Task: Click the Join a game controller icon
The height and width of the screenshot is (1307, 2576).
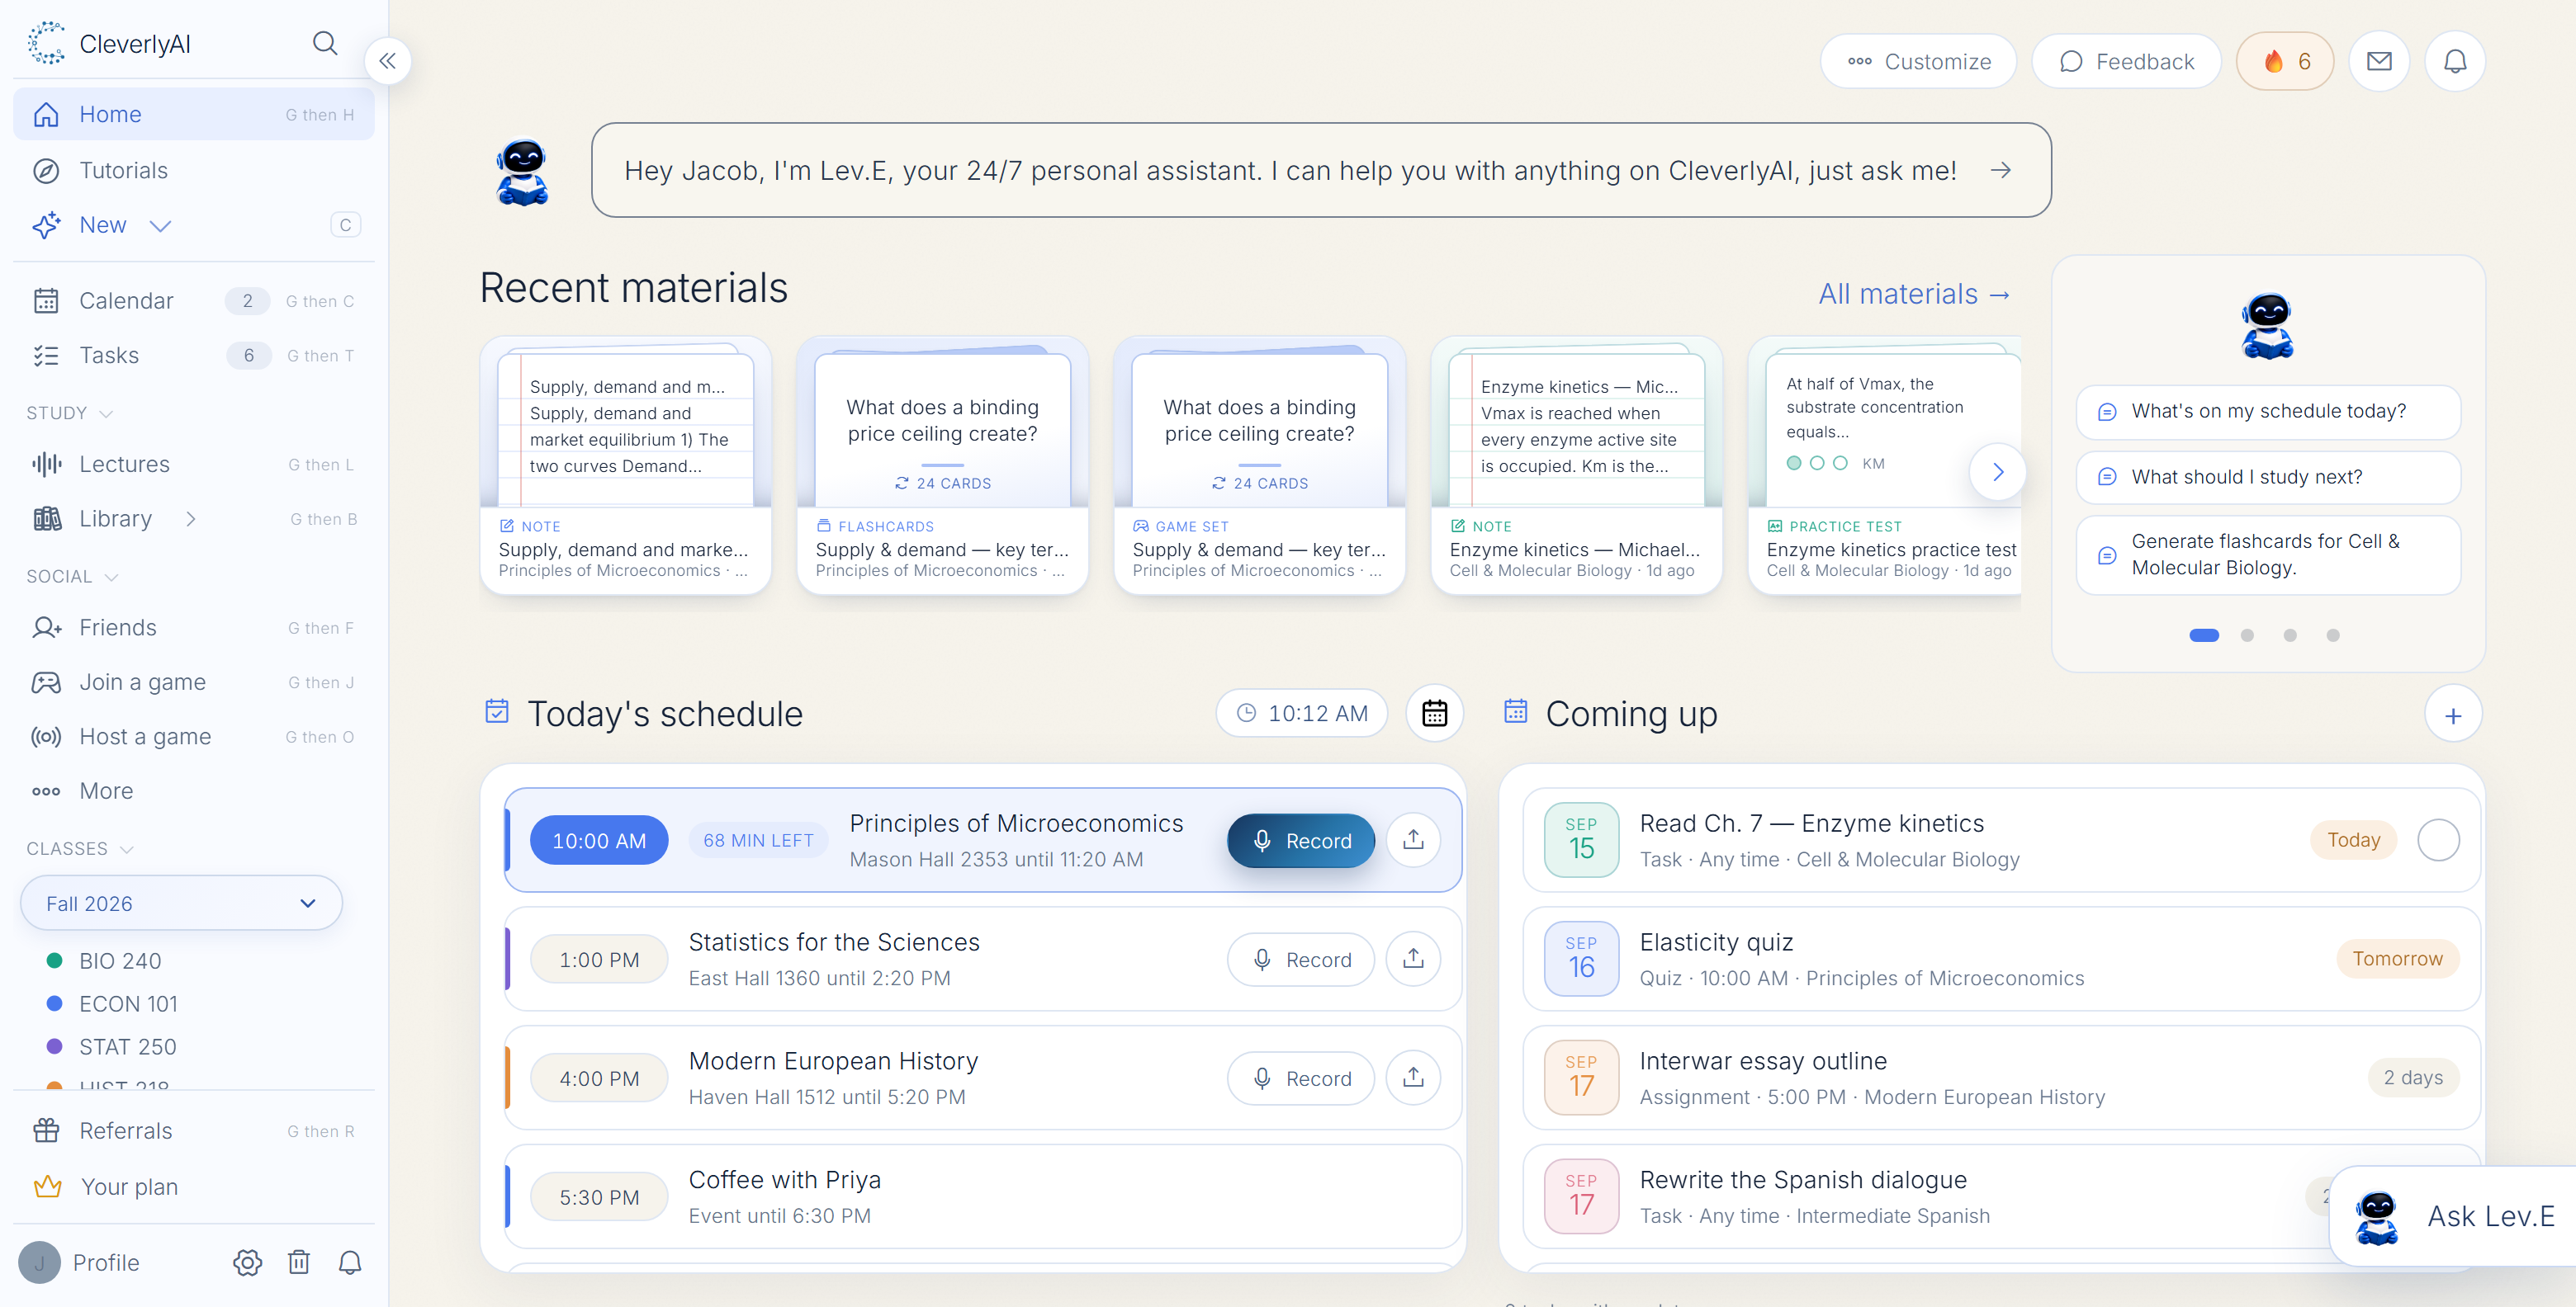Action: [x=46, y=682]
